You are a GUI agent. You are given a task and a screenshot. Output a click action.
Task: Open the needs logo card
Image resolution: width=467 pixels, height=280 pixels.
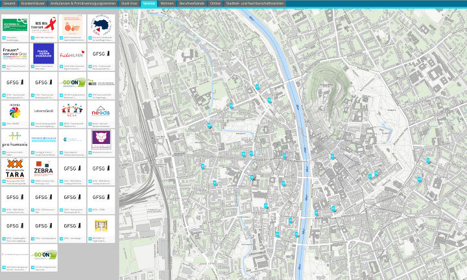[101, 114]
